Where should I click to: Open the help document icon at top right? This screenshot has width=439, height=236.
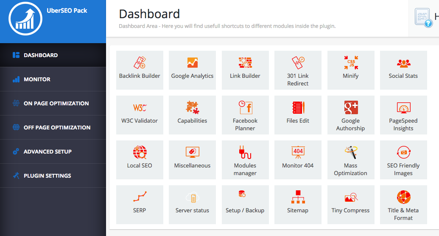[x=424, y=18]
